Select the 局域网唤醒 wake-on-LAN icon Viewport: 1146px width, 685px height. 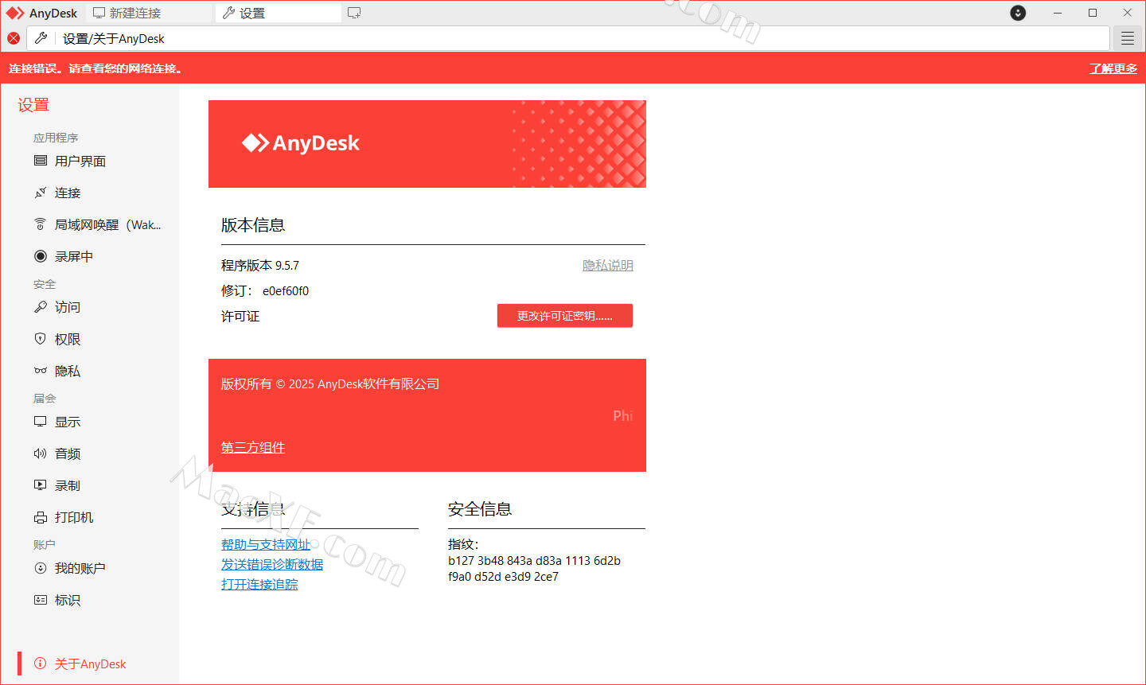[41, 224]
